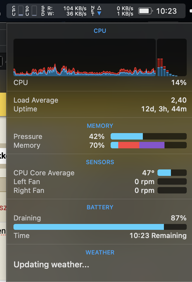Screen dimensions: 192x282
Task: Click the Uptime row
Action: (x=100, y=109)
